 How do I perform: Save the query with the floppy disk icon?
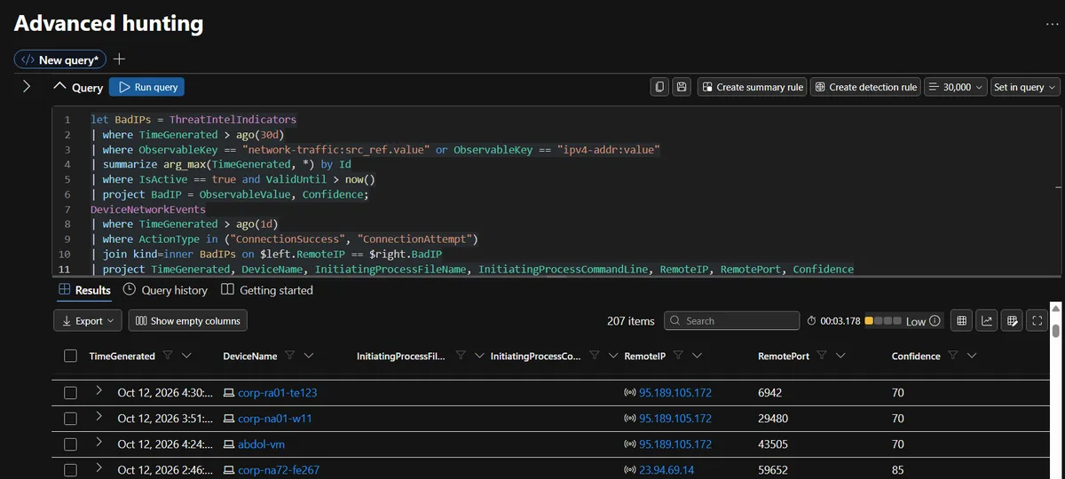point(682,87)
